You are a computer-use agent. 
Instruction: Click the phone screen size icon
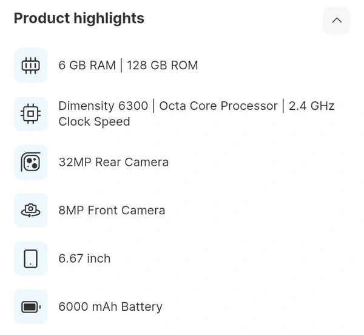(x=31, y=259)
